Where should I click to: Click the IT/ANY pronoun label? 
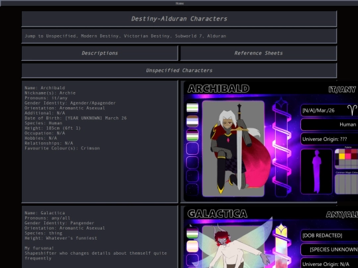342,89
